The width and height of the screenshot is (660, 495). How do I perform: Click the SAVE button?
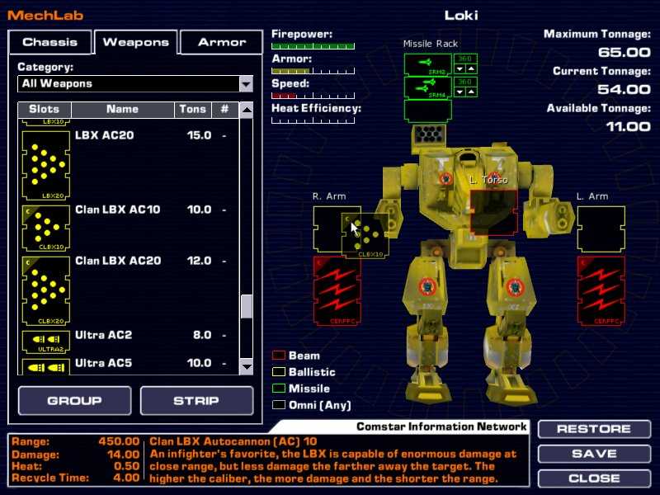594,454
